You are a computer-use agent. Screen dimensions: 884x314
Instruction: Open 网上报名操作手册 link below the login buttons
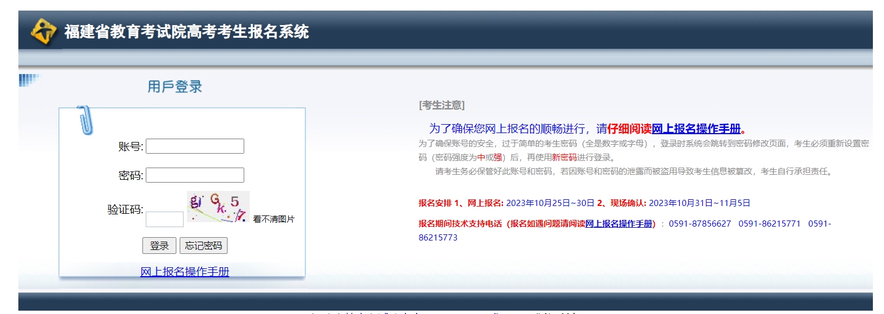click(x=185, y=272)
